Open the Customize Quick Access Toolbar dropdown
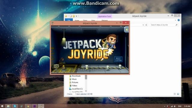The image size is (192, 108). 76,16
